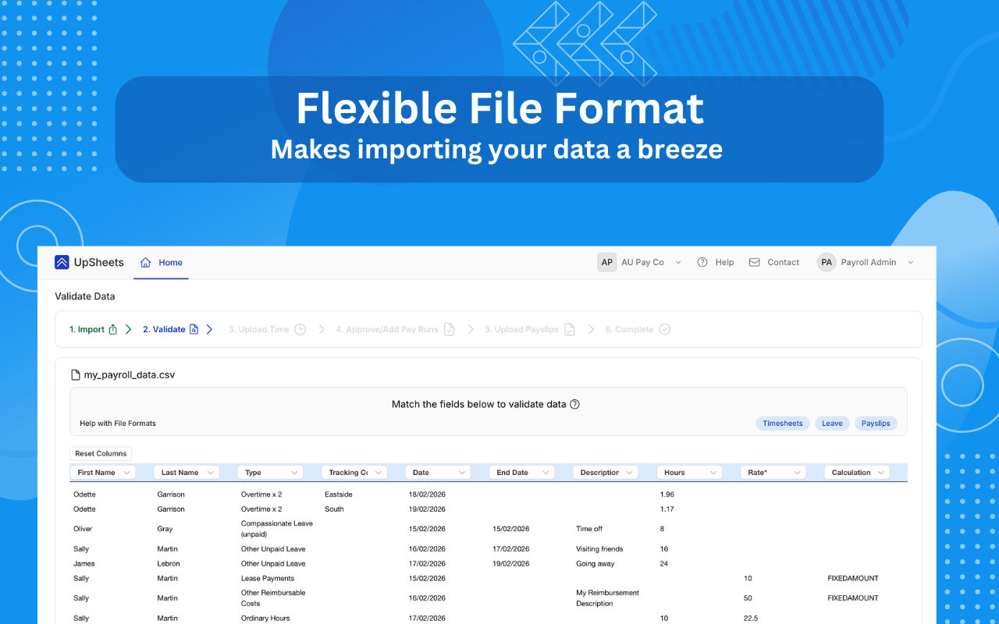Click the Reset Columns button

point(101,453)
